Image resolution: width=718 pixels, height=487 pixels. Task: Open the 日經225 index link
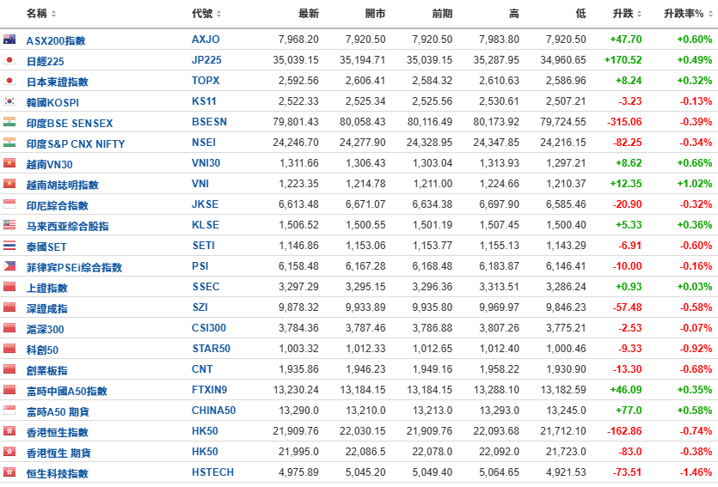(45, 61)
